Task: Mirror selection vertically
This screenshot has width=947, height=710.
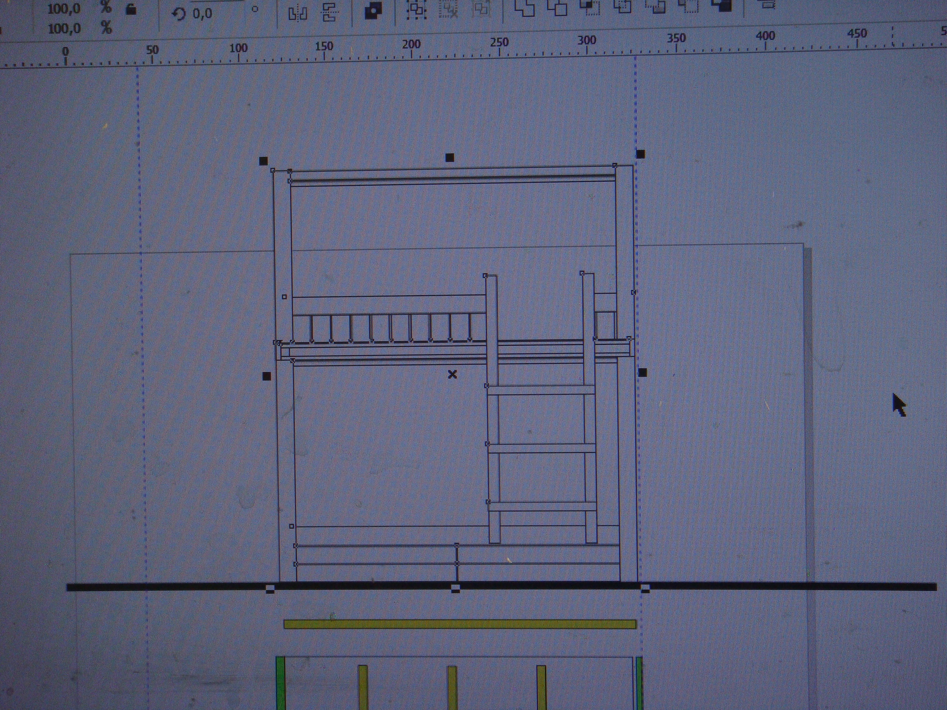Action: [329, 12]
